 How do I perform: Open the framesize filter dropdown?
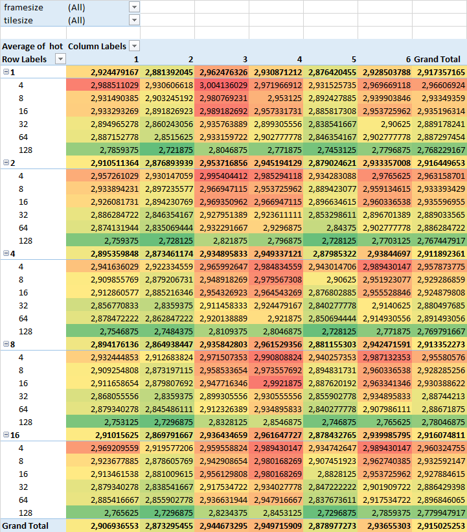point(134,7)
